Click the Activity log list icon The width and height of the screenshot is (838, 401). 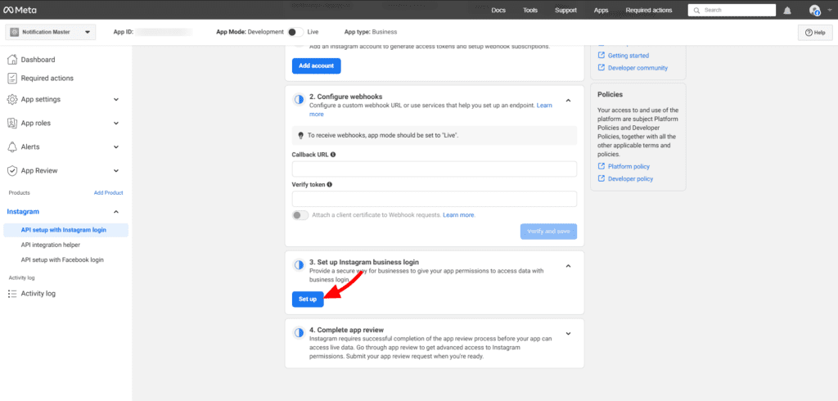pos(12,294)
